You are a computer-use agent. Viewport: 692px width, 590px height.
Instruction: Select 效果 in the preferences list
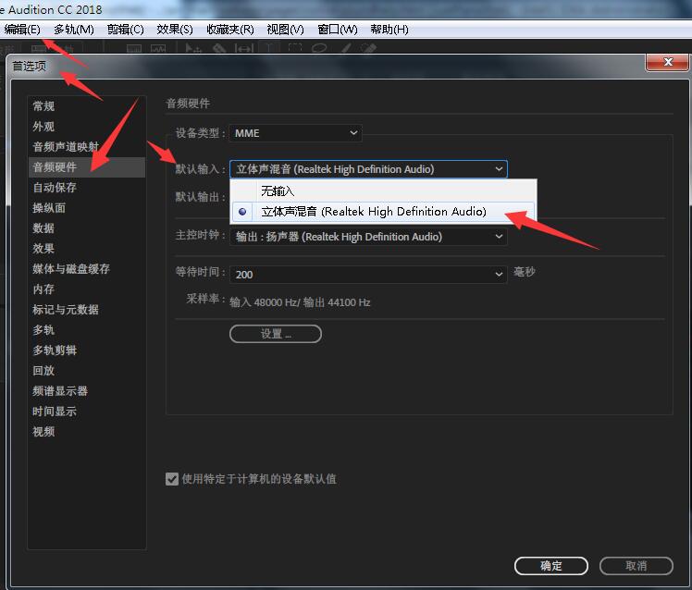tap(87, 248)
